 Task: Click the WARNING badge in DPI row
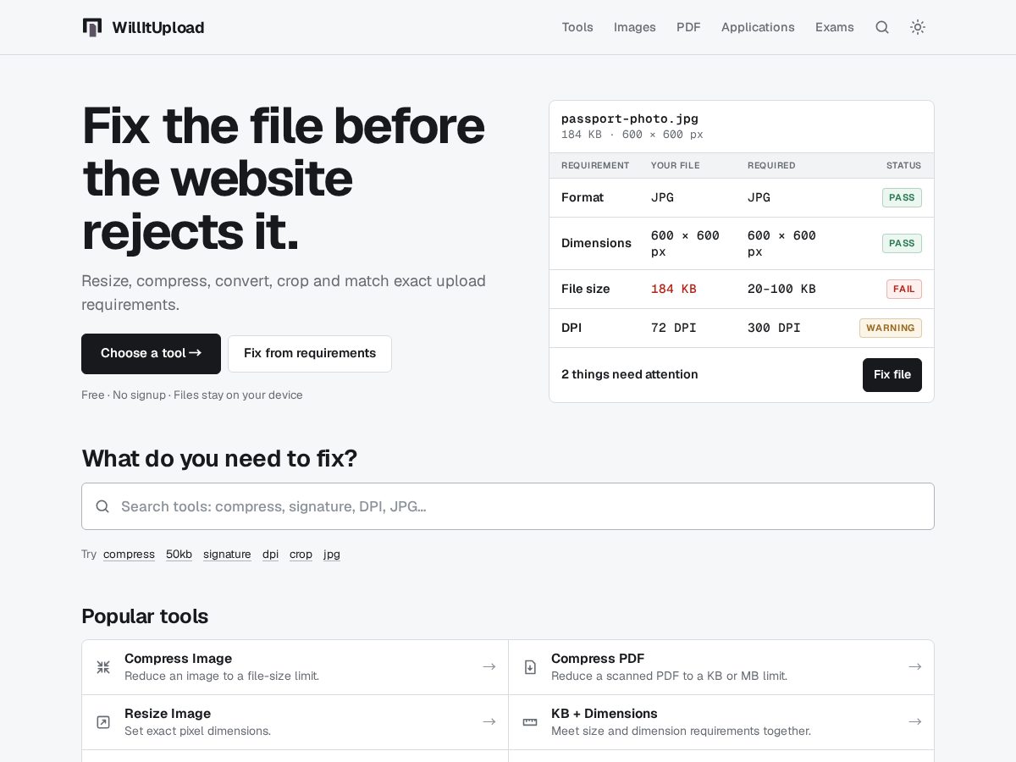tap(890, 328)
